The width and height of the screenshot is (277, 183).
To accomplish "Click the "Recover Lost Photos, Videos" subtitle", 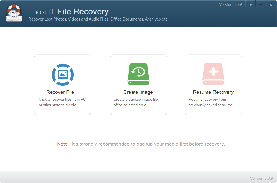I will point(99,19).
